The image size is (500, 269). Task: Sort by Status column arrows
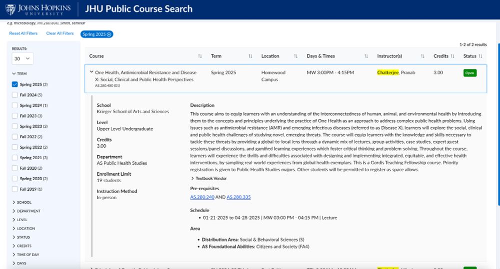coord(480,56)
